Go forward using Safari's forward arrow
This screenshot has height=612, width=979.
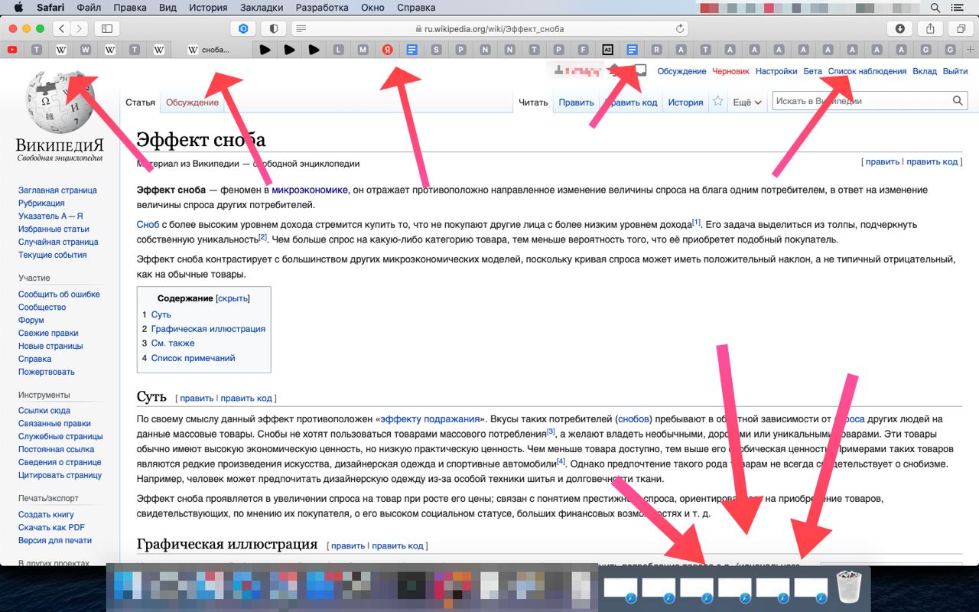(80, 29)
